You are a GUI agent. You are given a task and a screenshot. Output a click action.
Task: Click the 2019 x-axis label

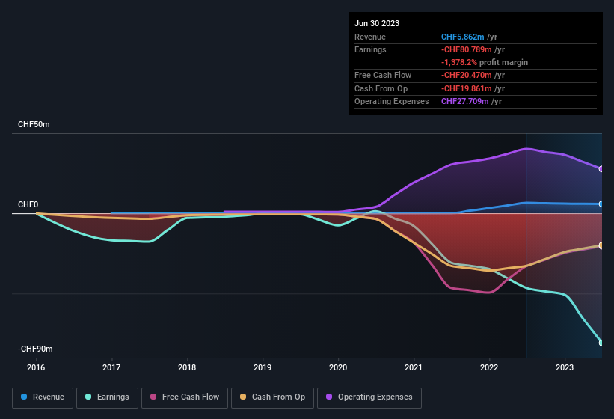tap(263, 367)
